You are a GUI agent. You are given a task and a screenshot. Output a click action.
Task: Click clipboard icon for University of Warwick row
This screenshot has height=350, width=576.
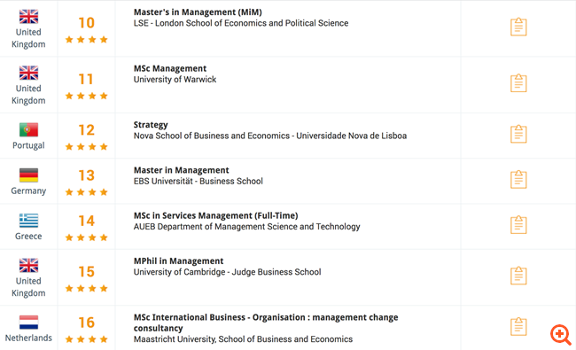tap(518, 83)
